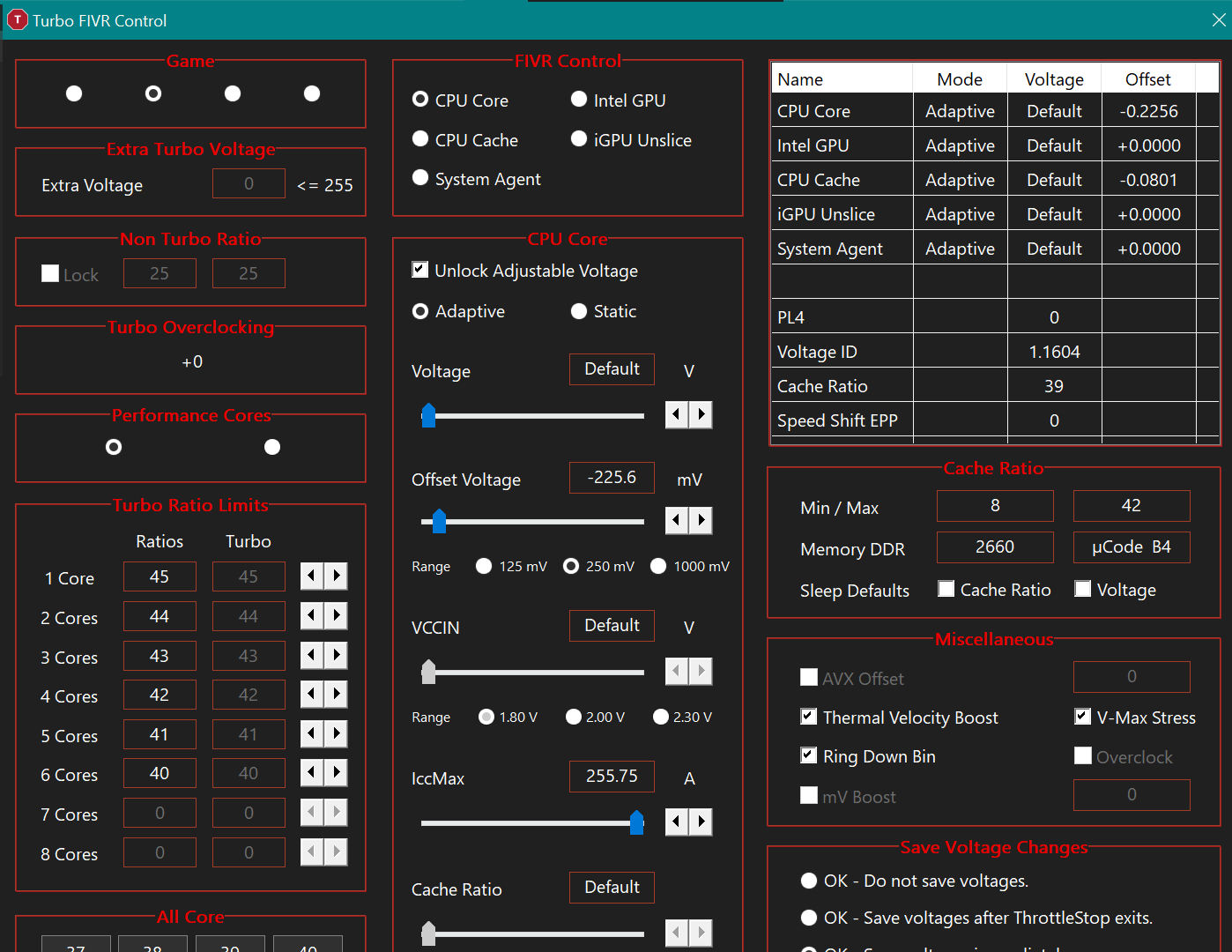
Task: Click Speed Shift EPP row
Action: 995,420
